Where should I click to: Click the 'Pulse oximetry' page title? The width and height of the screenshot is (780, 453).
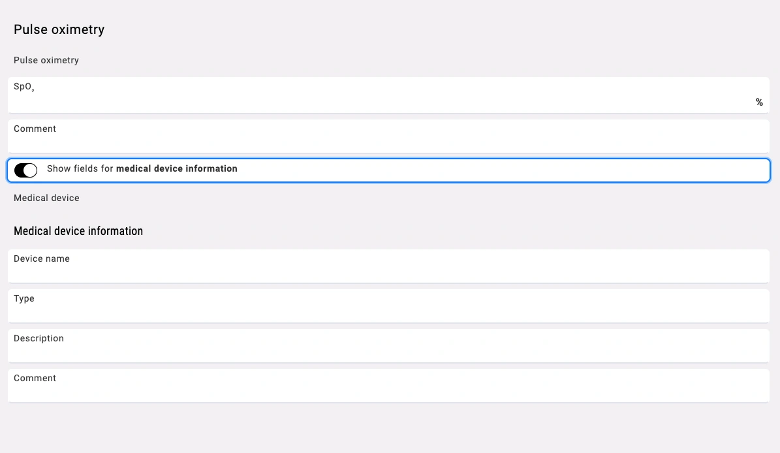pyautogui.click(x=59, y=29)
